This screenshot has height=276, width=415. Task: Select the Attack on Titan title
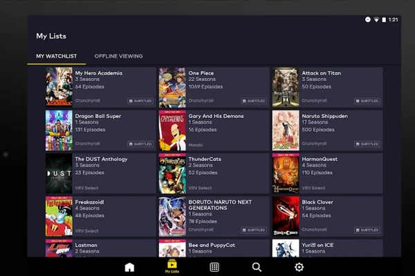coord(322,73)
